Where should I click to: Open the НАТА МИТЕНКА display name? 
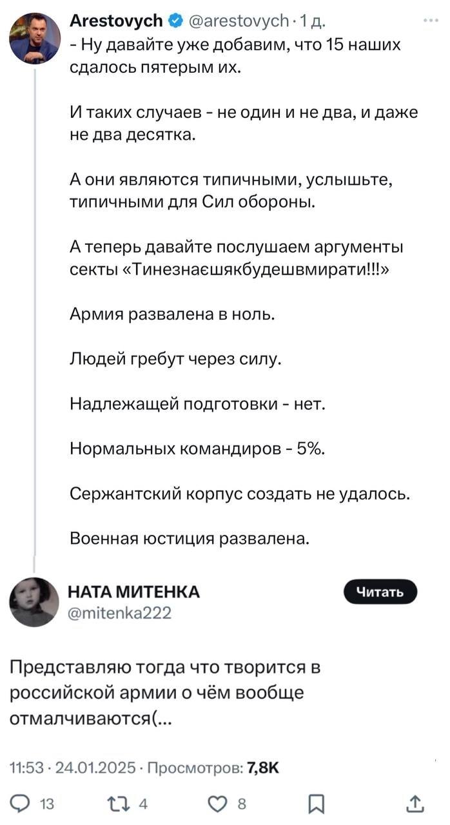point(134,592)
